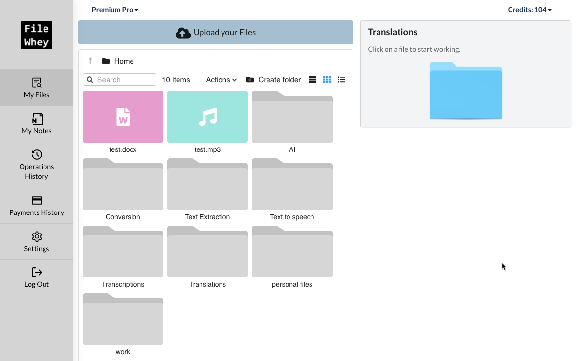This screenshot has height=361, width=578.
Task: Switch to detailed list view icon
Action: (x=312, y=80)
